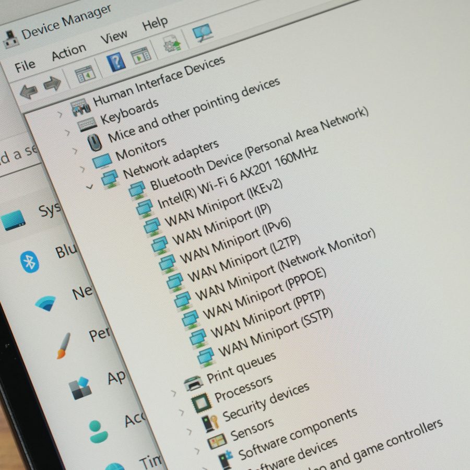Open the Action menu
Screen dimensions: 470x470
pyautogui.click(x=69, y=52)
